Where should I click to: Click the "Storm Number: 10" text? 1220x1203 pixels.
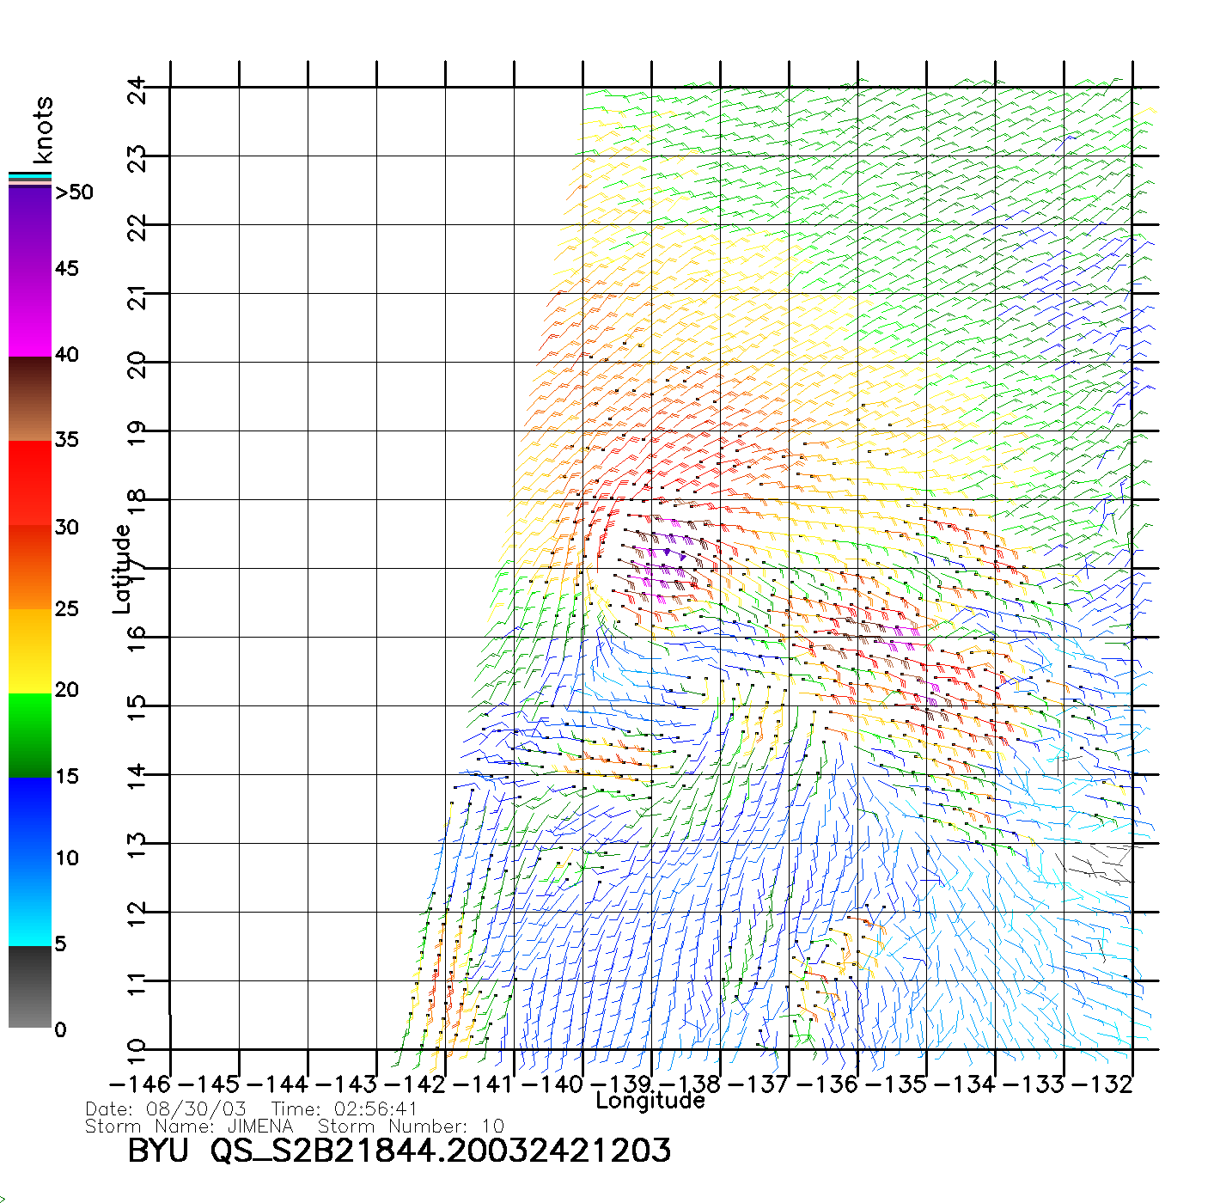click(x=411, y=1127)
